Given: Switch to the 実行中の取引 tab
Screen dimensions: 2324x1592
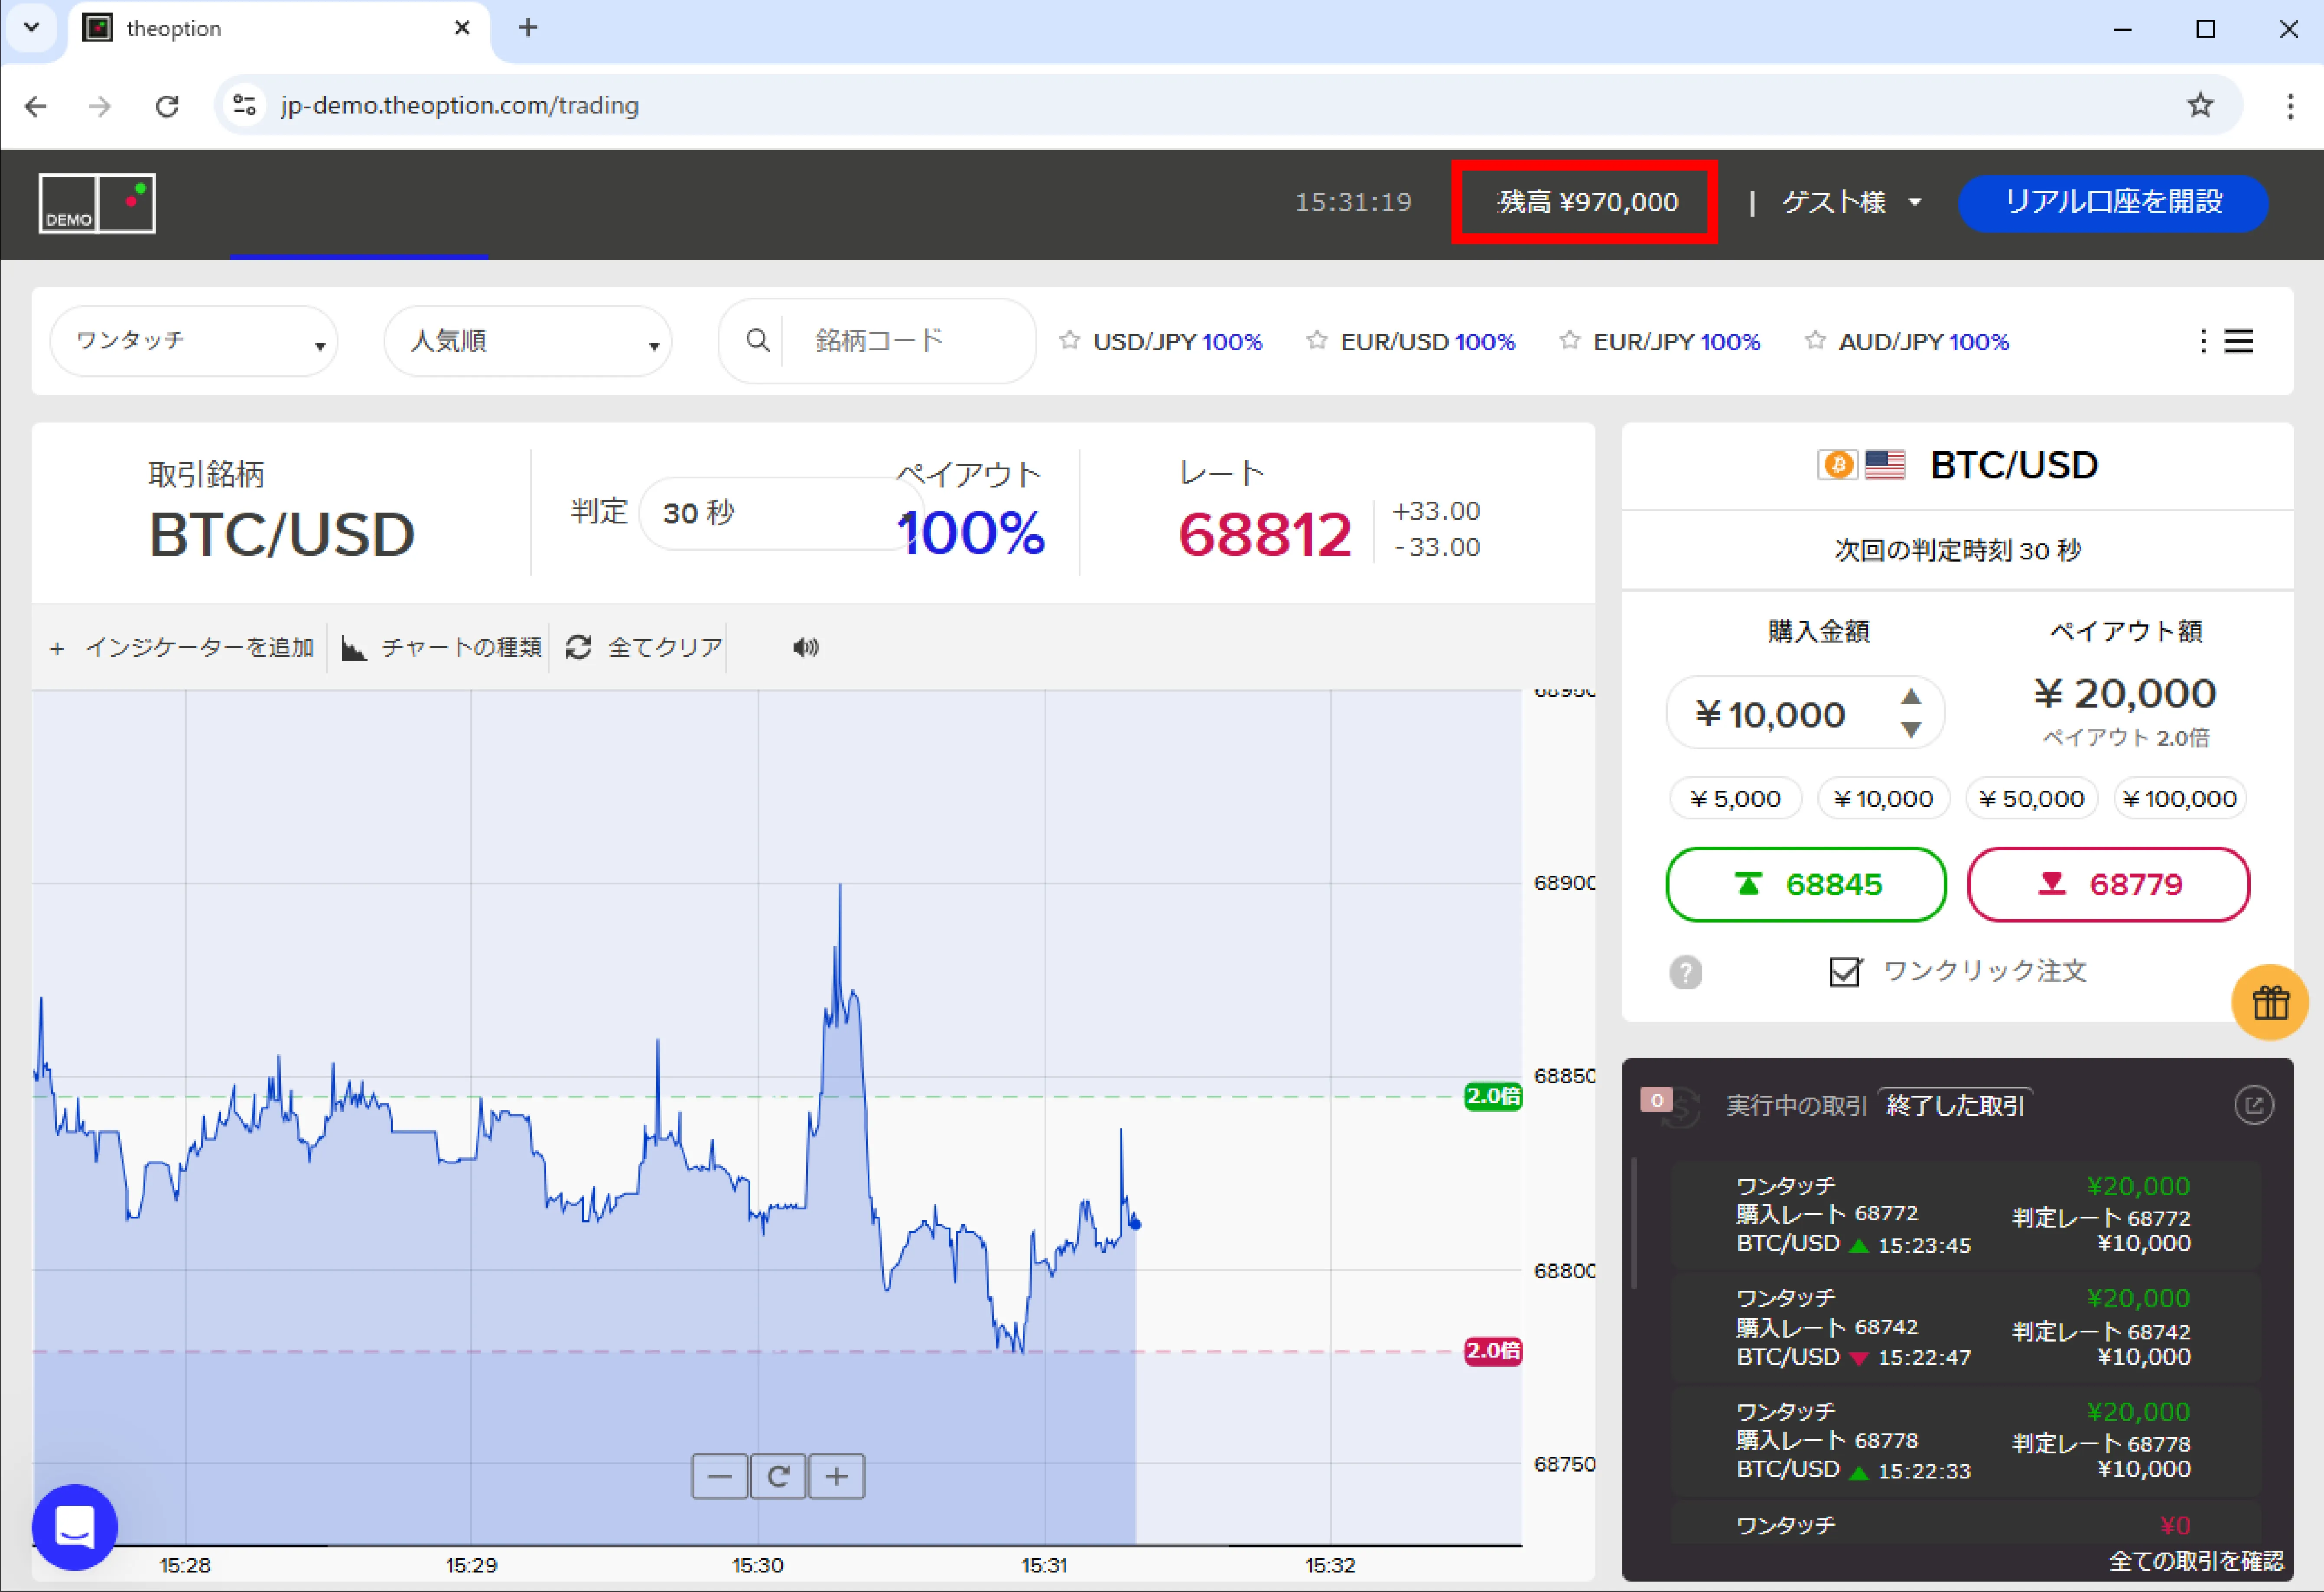Looking at the screenshot, I should click(1796, 1105).
